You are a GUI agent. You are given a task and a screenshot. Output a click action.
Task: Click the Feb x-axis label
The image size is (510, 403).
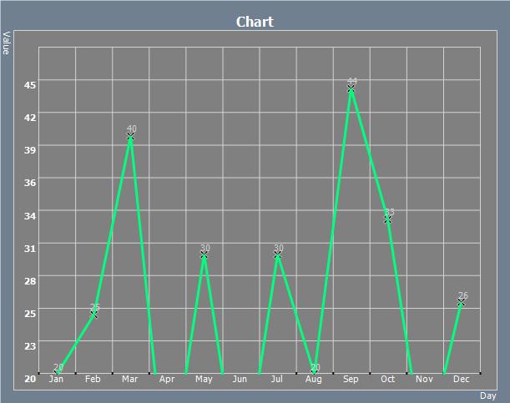click(x=93, y=379)
